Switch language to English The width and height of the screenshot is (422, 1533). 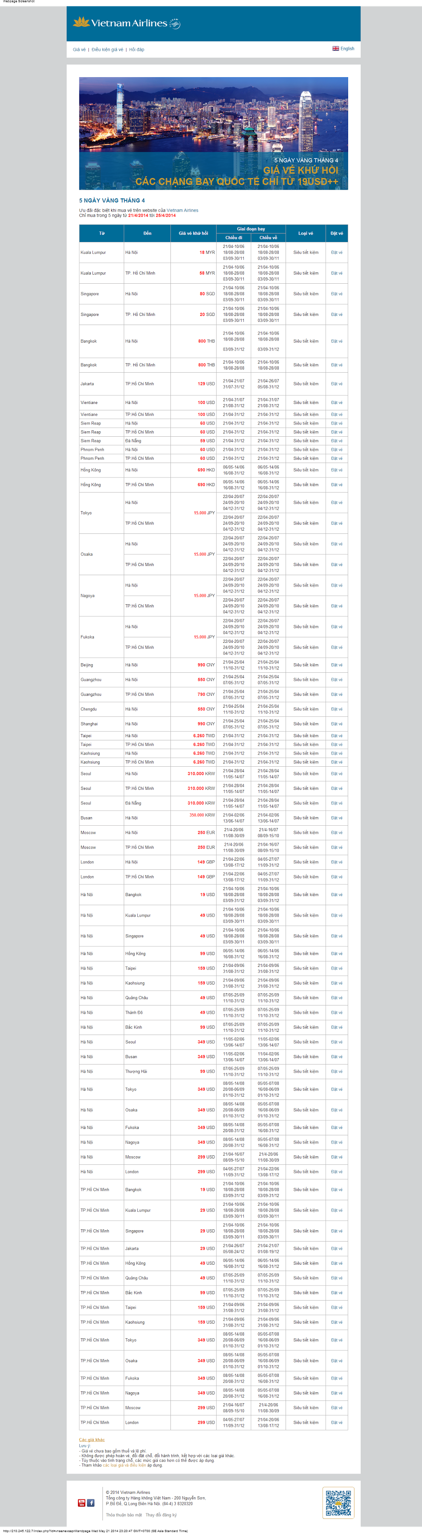(x=347, y=49)
